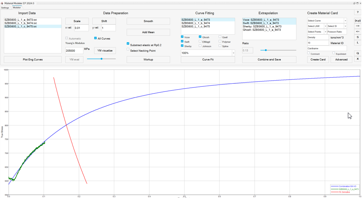This screenshot has height=198, width=364.
Task: Expand the Select LAW dropdown
Action: coord(317,26)
